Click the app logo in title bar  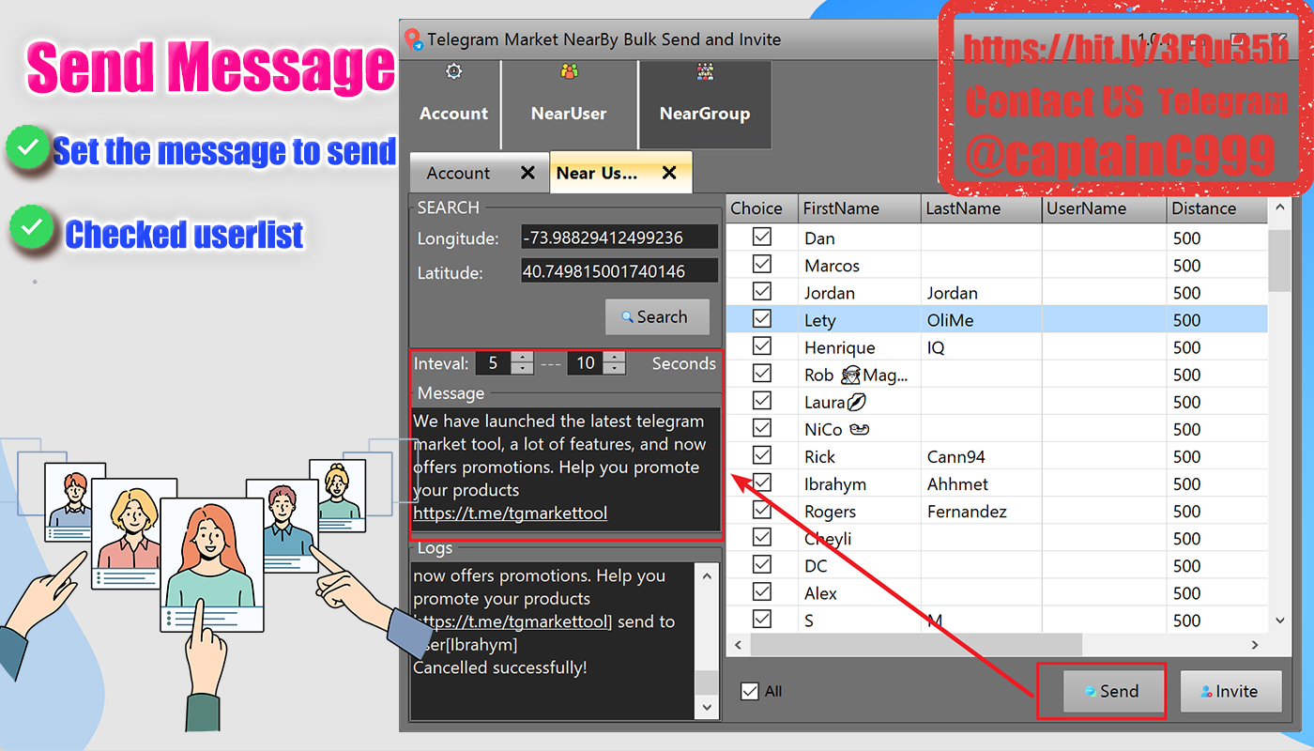click(x=413, y=40)
